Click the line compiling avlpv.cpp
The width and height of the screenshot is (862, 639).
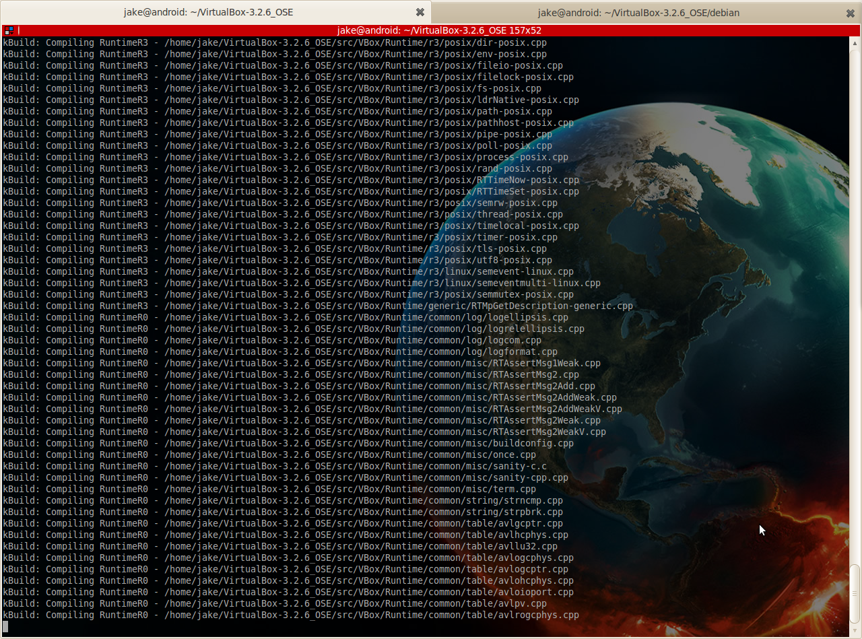[275, 603]
